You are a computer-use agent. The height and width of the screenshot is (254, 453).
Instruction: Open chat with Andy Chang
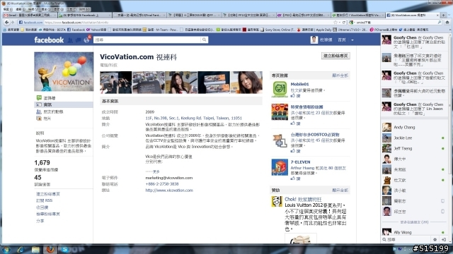[x=414, y=127]
